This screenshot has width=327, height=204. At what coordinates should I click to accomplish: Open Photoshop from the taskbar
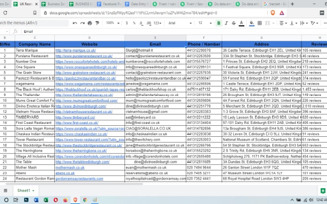tap(26, 200)
